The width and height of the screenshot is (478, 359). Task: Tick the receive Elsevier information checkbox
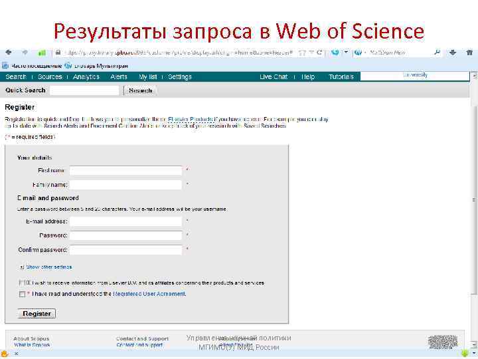click(x=22, y=283)
